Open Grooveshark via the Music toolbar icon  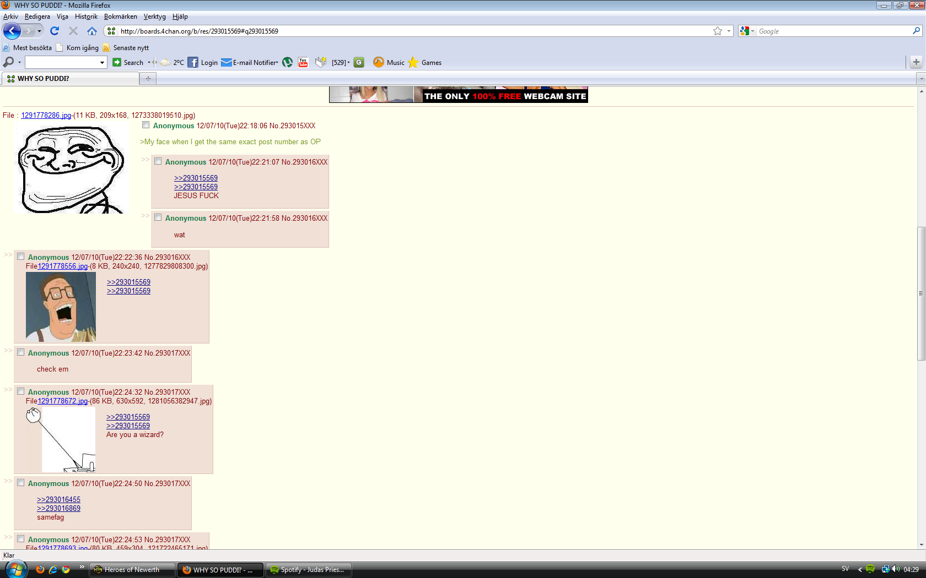tap(379, 62)
